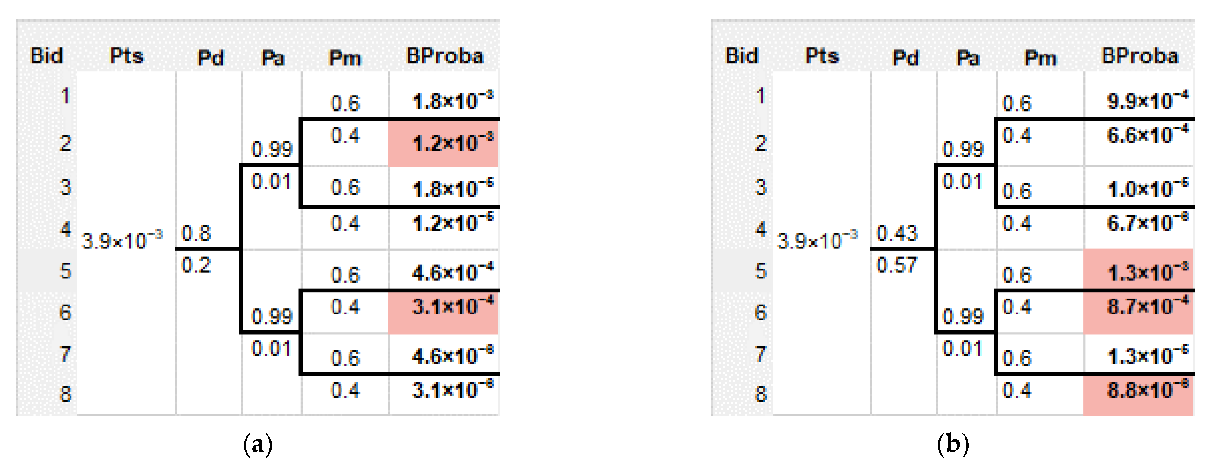The height and width of the screenshot is (468, 1211).
Task: Click the Pd value 0.43 cell
Action: pos(897,233)
